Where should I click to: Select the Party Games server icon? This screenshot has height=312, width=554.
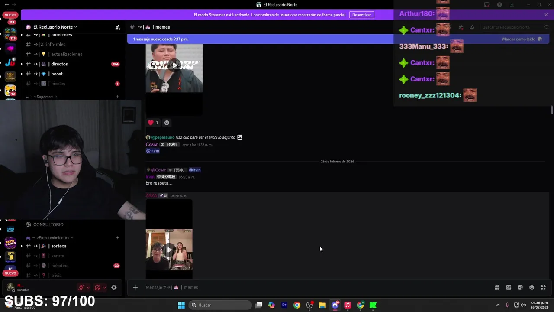point(10,243)
